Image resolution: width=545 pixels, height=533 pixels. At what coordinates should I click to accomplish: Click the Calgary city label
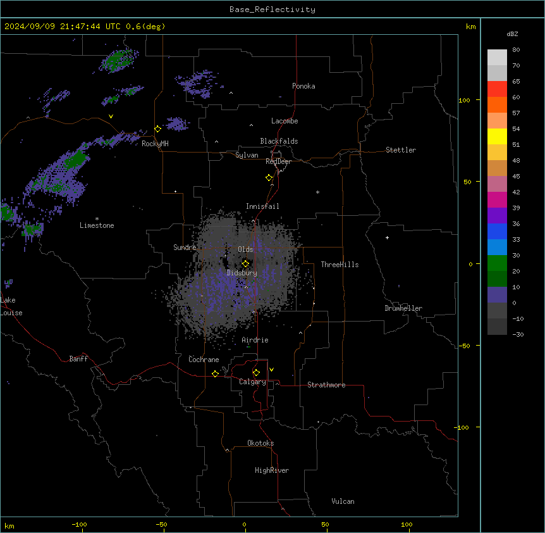(252, 382)
